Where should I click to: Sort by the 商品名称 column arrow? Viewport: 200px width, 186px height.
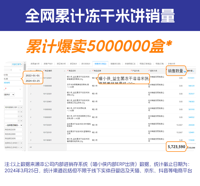pos(90,71)
